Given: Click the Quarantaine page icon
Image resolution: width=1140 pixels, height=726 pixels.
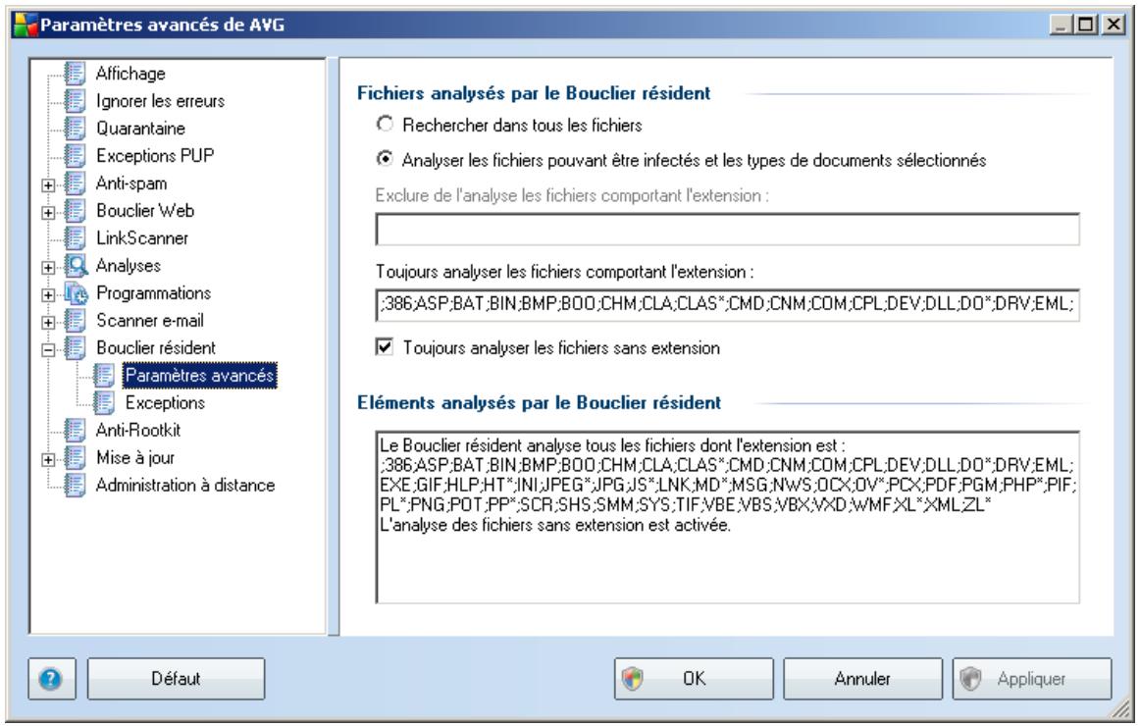Looking at the screenshot, I should coord(75,128).
